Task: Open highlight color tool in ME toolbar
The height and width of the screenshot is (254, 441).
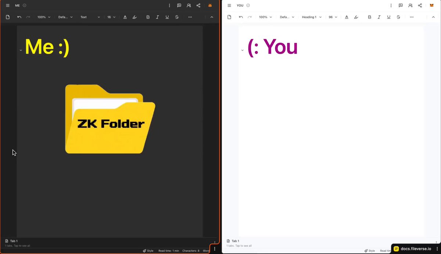Action: (x=135, y=17)
